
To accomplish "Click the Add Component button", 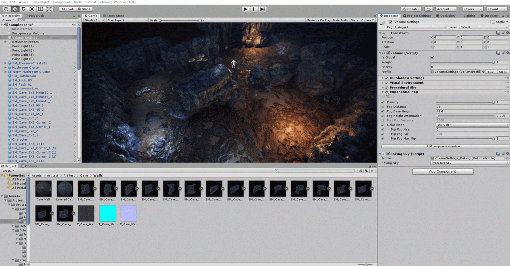I will (x=443, y=171).
